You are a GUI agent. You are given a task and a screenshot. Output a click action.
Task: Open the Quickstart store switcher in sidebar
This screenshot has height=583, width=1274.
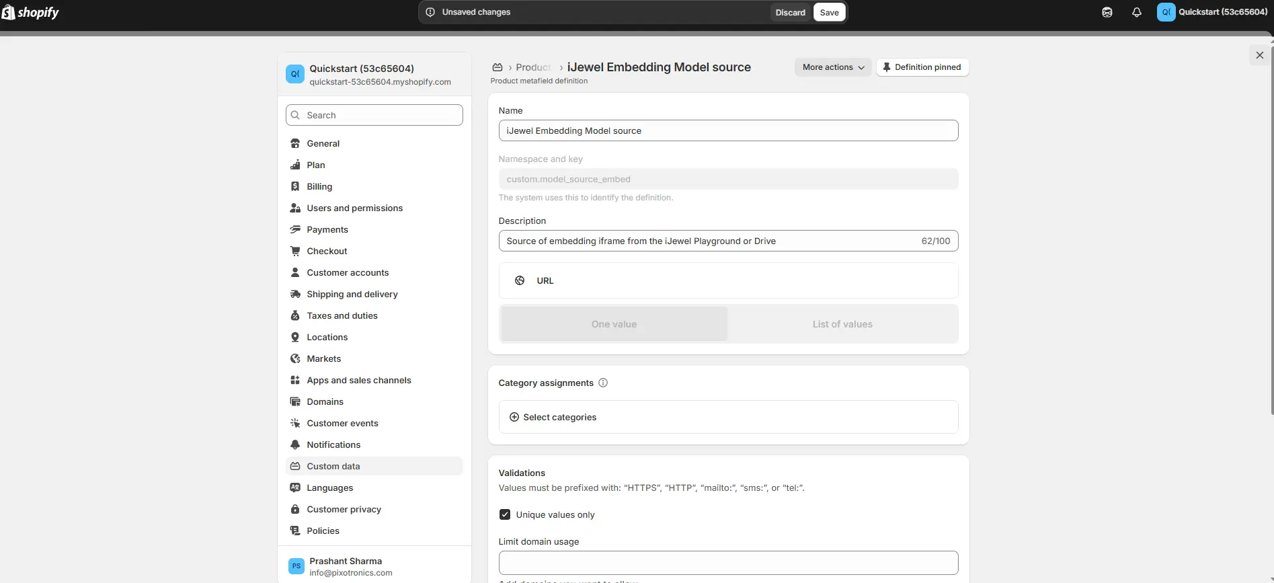pos(374,75)
